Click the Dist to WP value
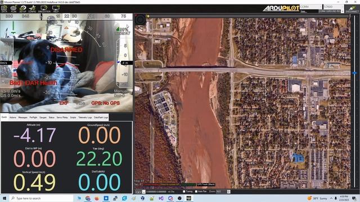This screenshot has width=360, height=202. (34, 158)
